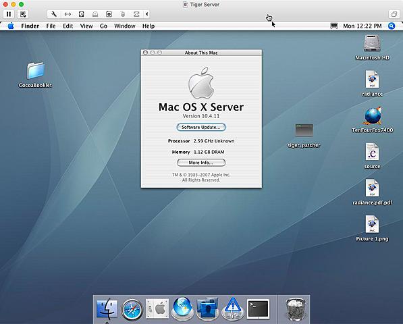
Task: Close the About This Mac window
Action: (145, 53)
